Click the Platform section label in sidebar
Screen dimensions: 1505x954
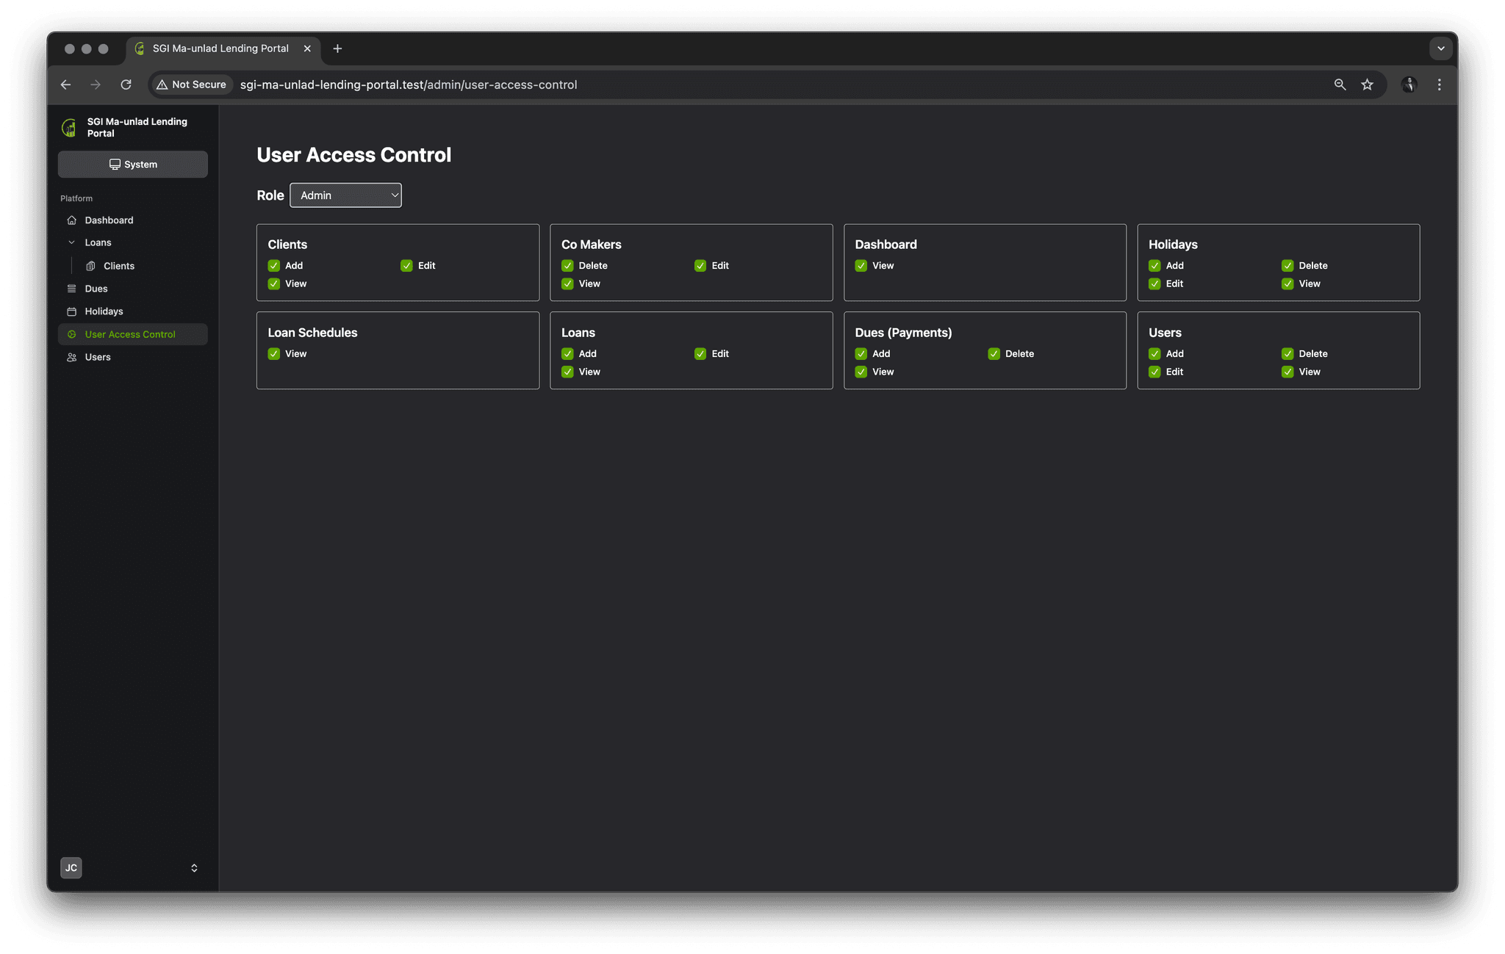click(x=76, y=198)
